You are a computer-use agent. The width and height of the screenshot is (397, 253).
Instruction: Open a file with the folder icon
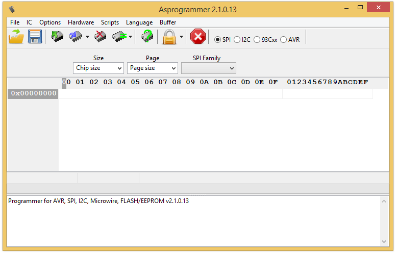click(x=16, y=37)
